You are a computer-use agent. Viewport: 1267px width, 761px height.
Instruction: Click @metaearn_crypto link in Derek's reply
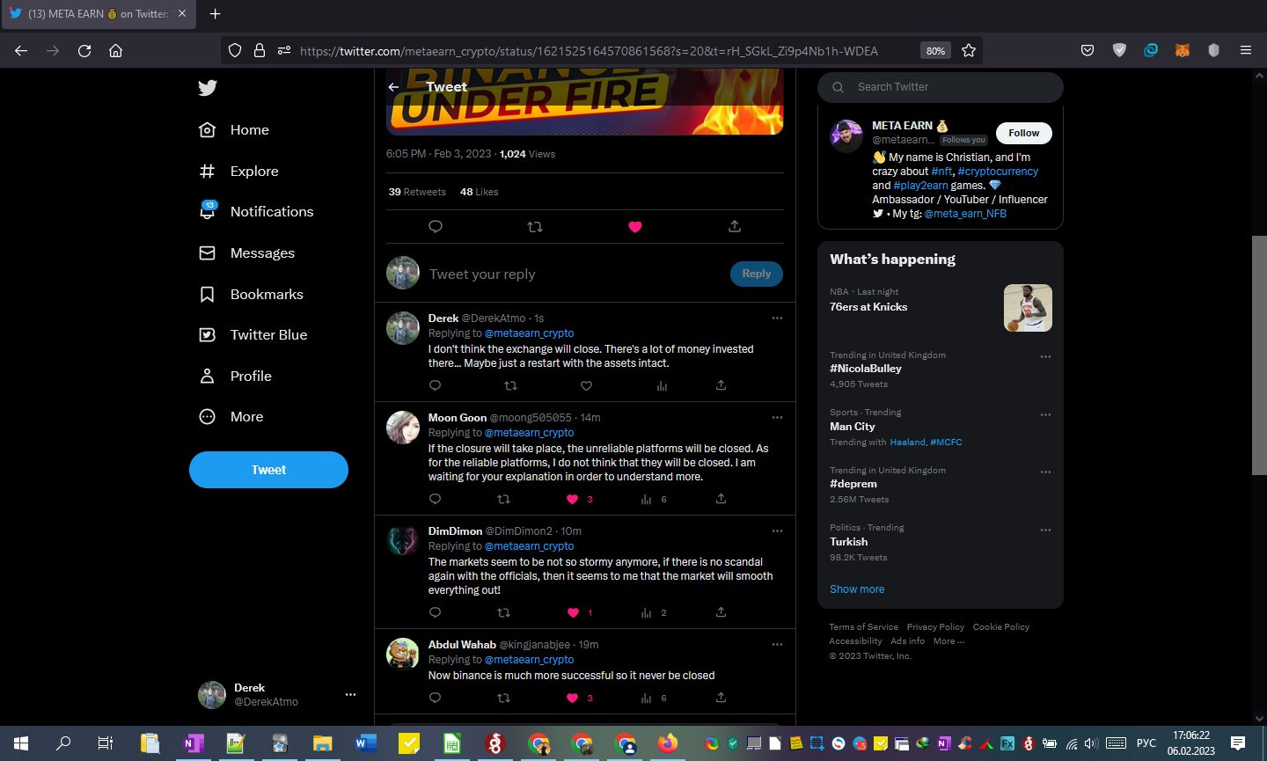(x=529, y=333)
